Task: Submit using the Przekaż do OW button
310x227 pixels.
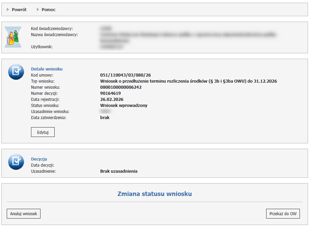Action: point(283,214)
